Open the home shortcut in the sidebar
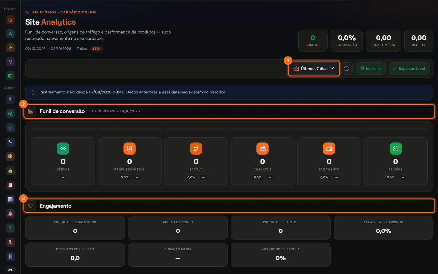Screen dimensions: 438x274 (x=10, y=20)
